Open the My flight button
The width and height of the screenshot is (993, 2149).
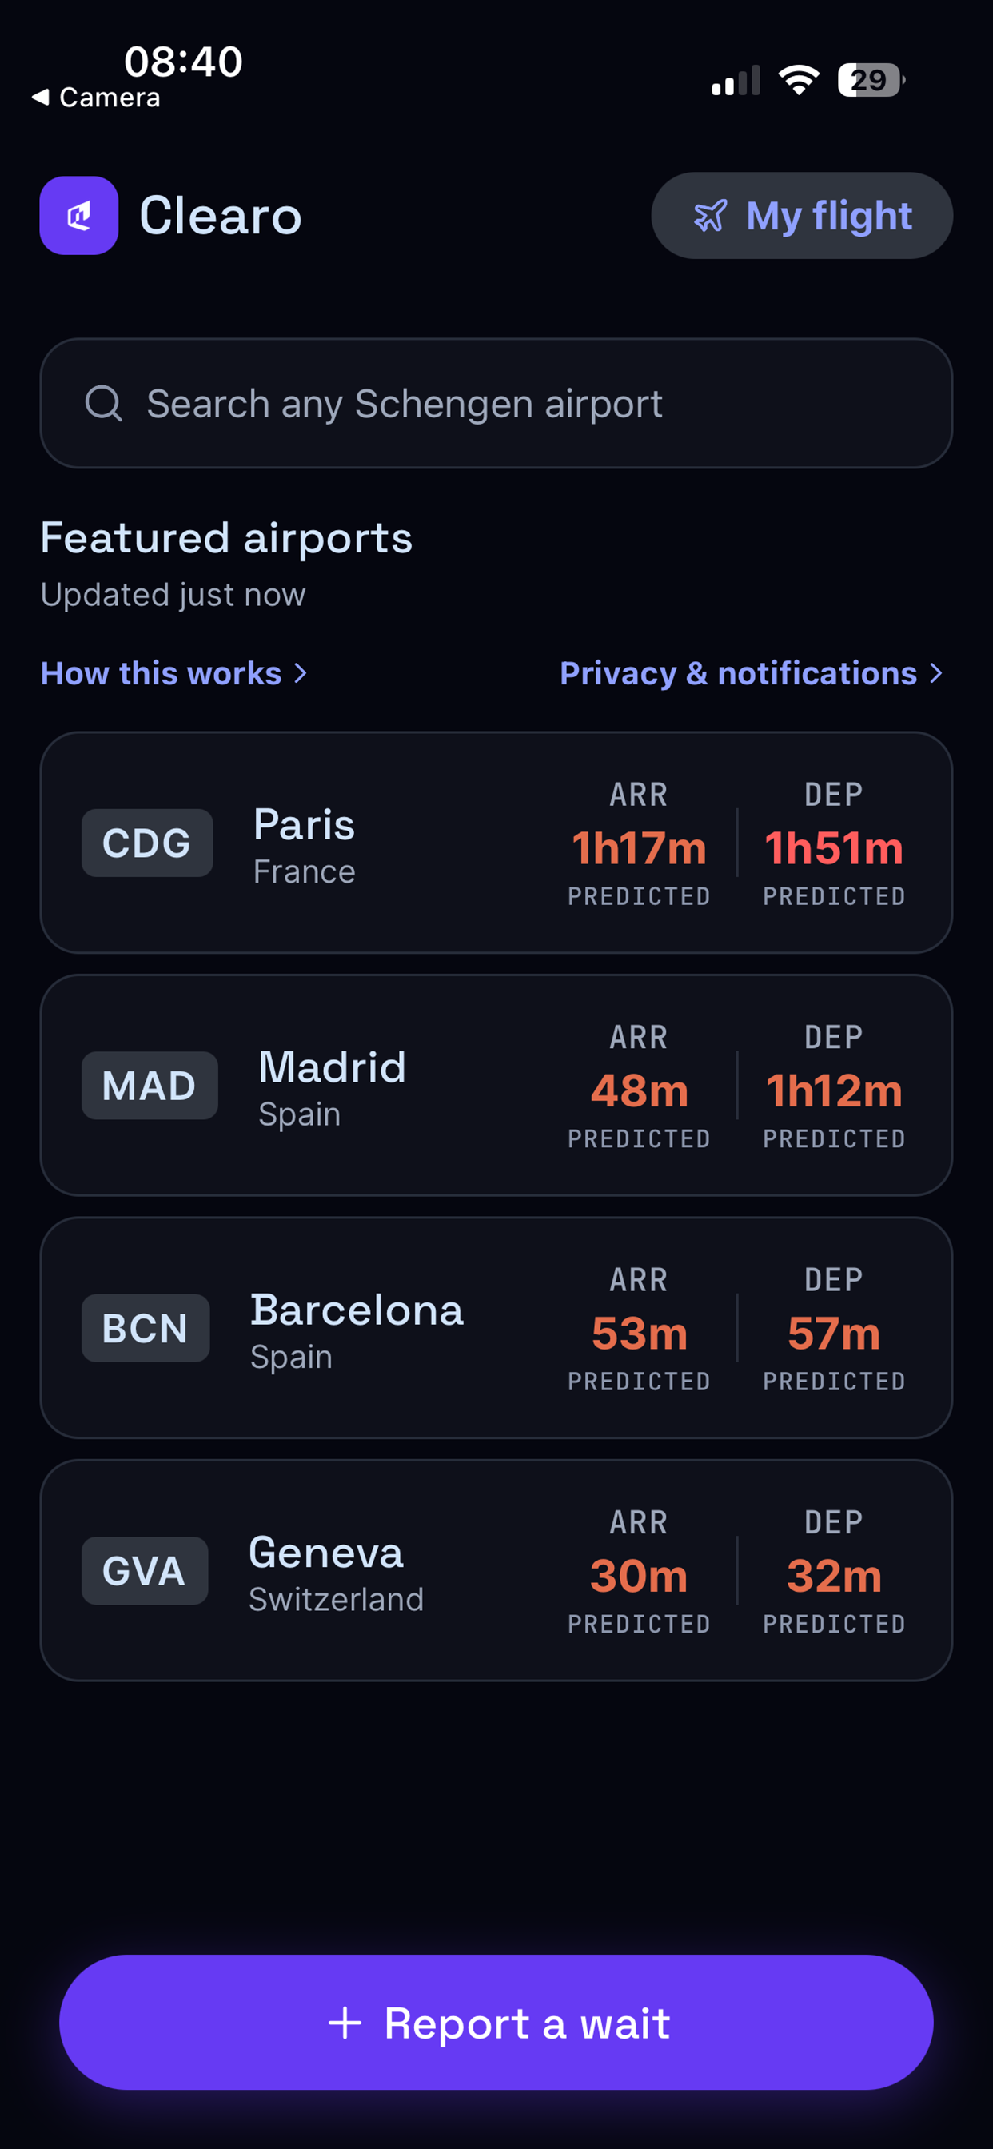point(802,215)
